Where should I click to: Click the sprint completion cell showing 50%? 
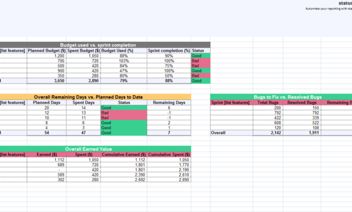coord(169,75)
